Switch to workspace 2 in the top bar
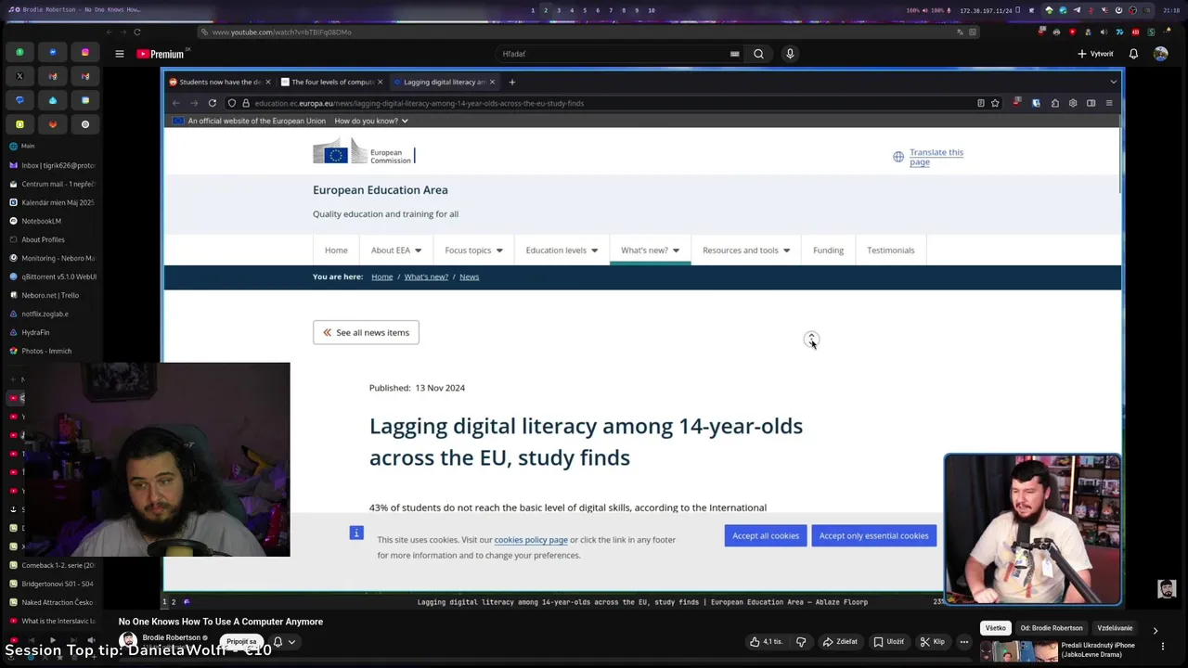This screenshot has width=1188, height=668. point(546,10)
